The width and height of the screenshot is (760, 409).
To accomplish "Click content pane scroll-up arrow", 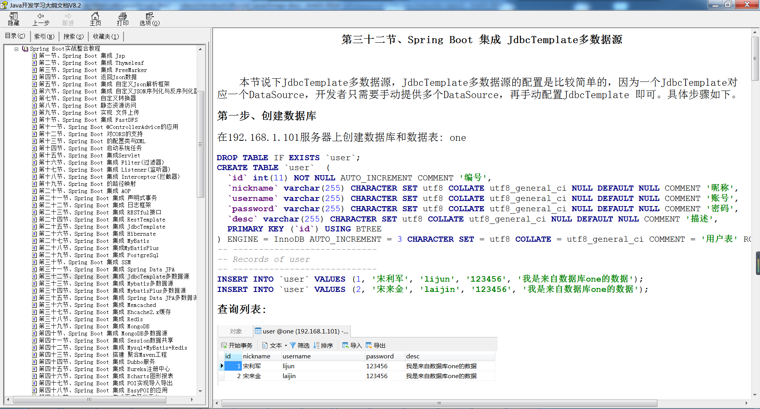I will click(755, 33).
